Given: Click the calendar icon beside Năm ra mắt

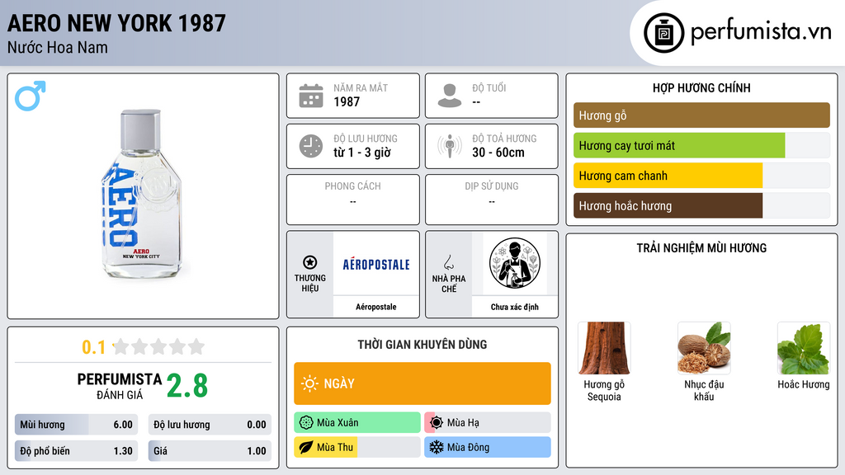Looking at the screenshot, I should (x=311, y=96).
